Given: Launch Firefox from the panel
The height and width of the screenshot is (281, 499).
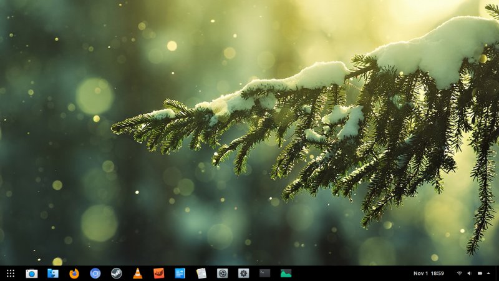Looking at the screenshot, I should click(74, 274).
